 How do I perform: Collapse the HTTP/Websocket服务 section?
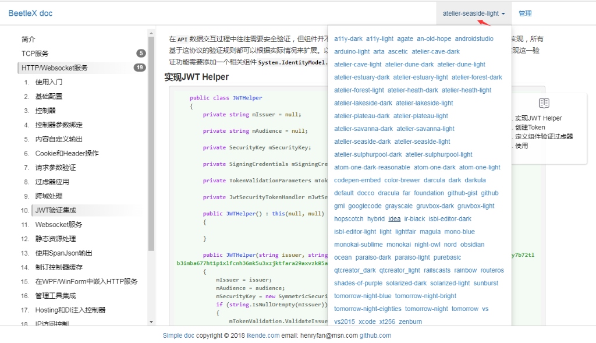click(55, 68)
